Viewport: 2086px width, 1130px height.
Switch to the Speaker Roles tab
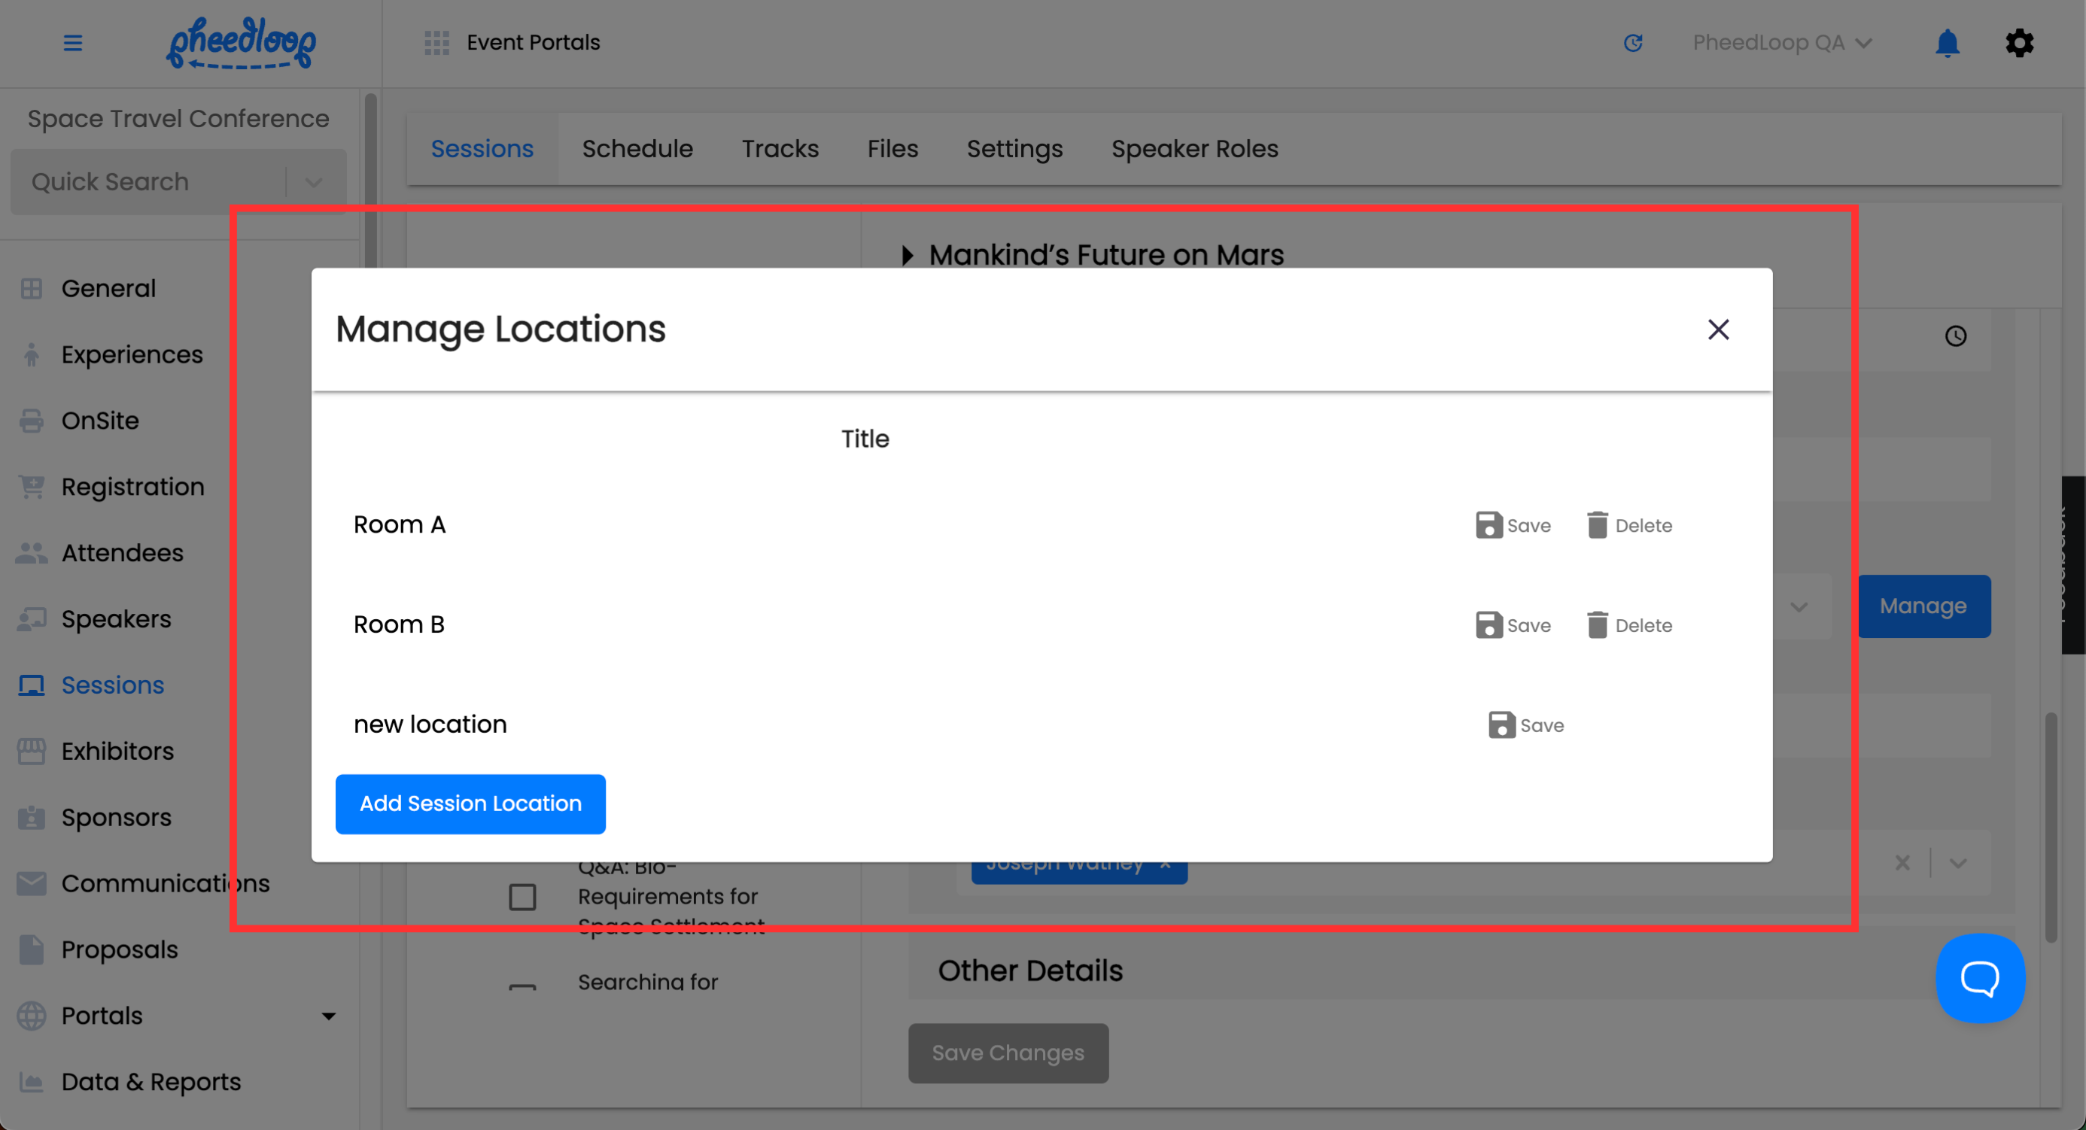1194,149
